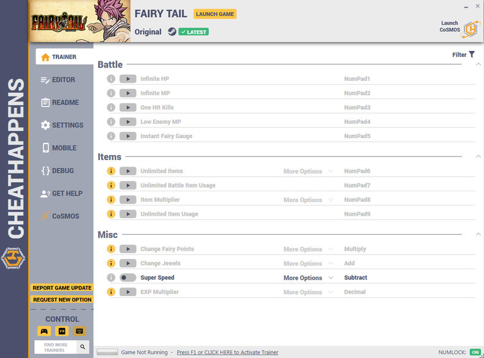484x358 pixels.
Task: Open the Get Help tab
Action: point(61,193)
